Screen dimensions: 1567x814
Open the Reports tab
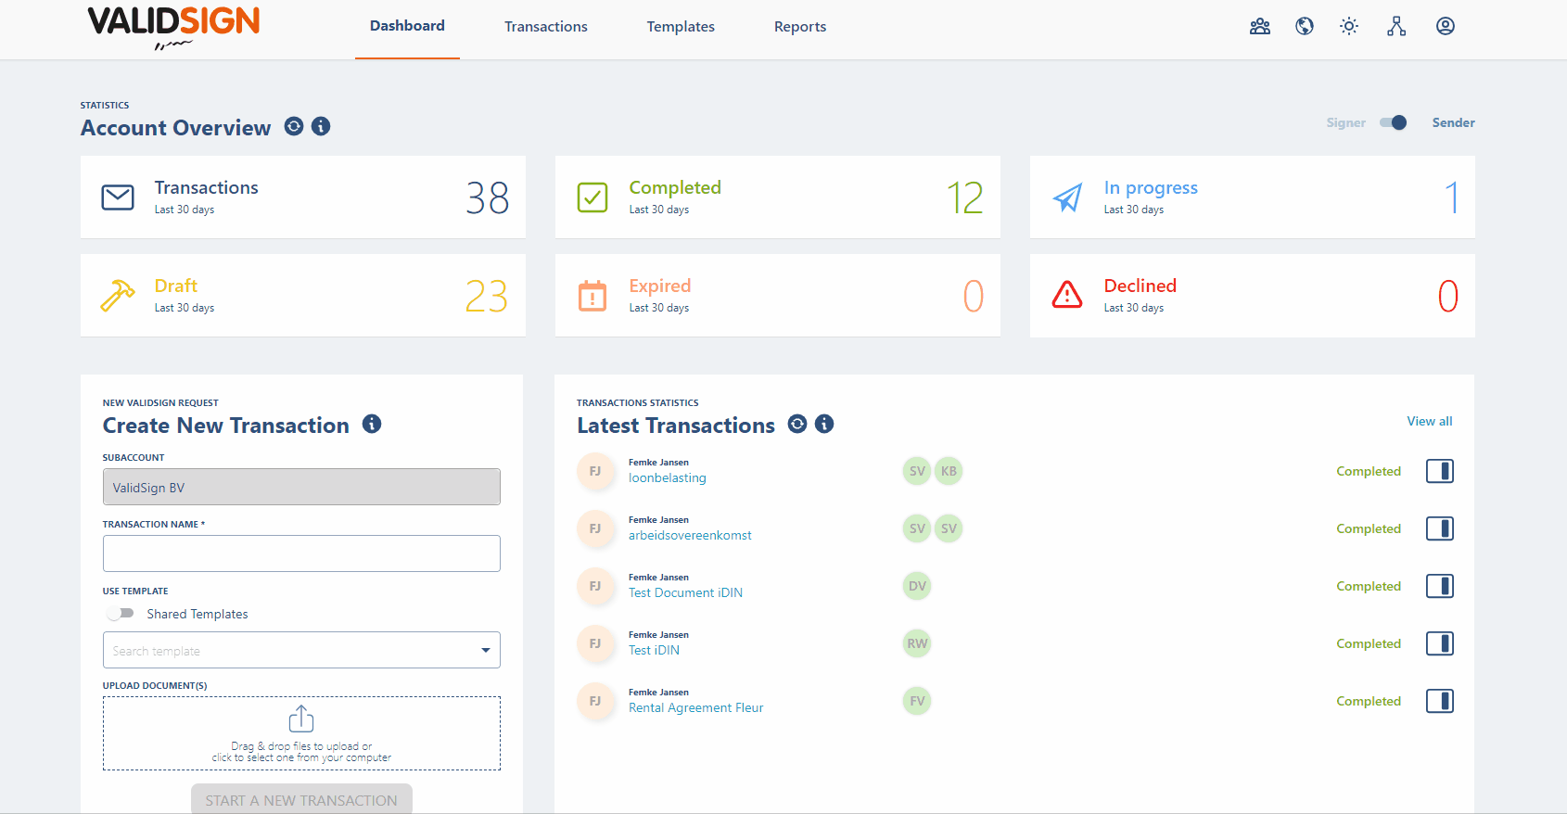800,27
